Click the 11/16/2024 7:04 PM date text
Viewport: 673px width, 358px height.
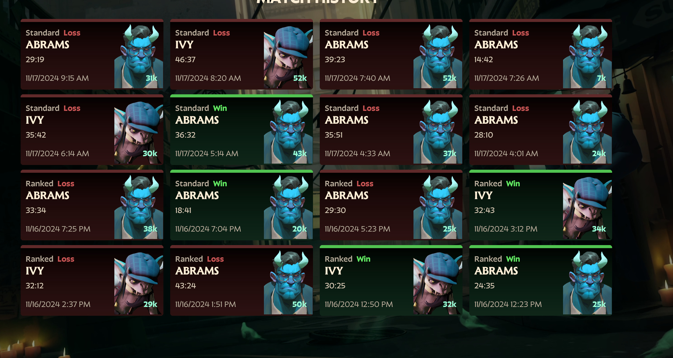tap(208, 229)
